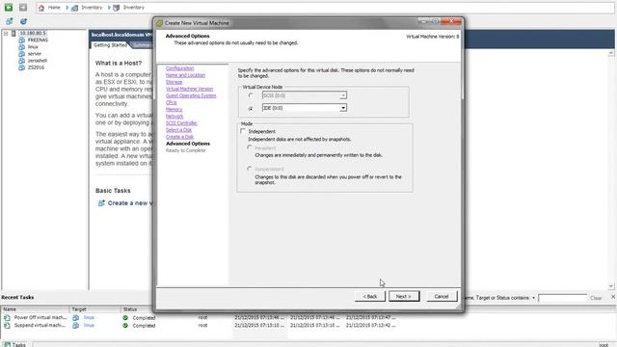Viewport: 617px width, 347px height.
Task: Click the linux target icon in Power Off row
Action: coord(75,317)
